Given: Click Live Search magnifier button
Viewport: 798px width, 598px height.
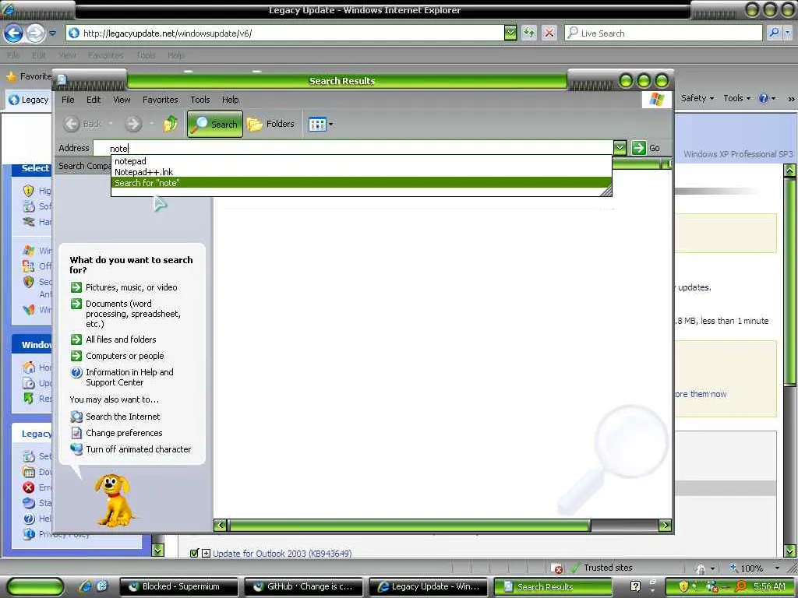Looking at the screenshot, I should click(x=774, y=33).
